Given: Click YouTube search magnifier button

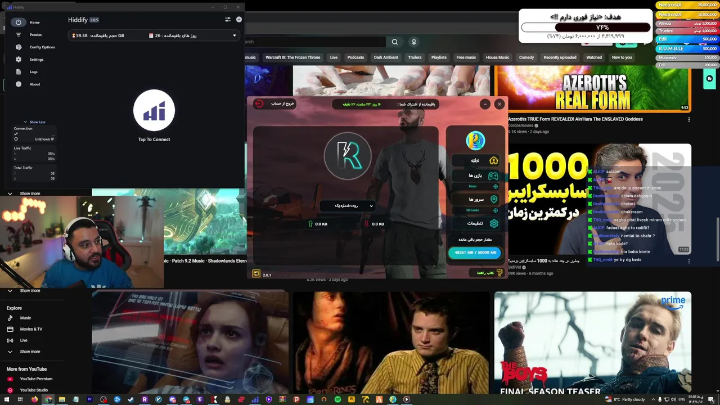Looking at the screenshot, I should 395,42.
